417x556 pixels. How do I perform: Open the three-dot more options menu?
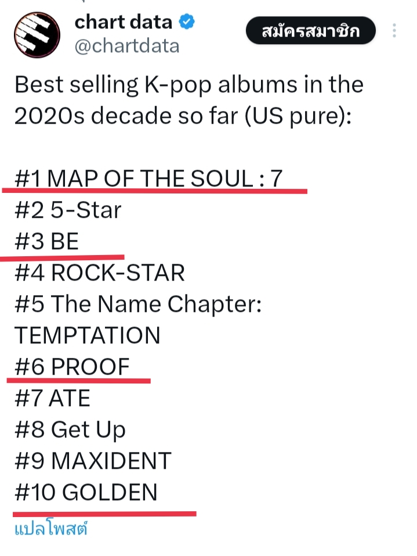click(394, 30)
